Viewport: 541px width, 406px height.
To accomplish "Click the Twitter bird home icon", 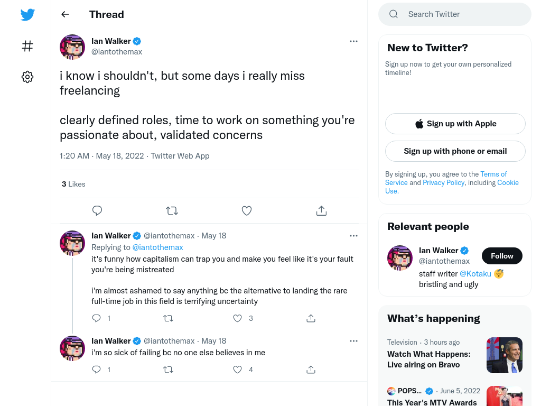I will 27,14.
